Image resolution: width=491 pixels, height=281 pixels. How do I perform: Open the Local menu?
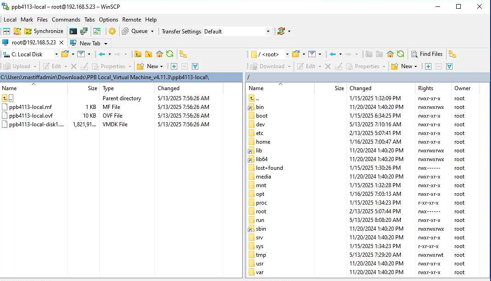click(x=10, y=19)
